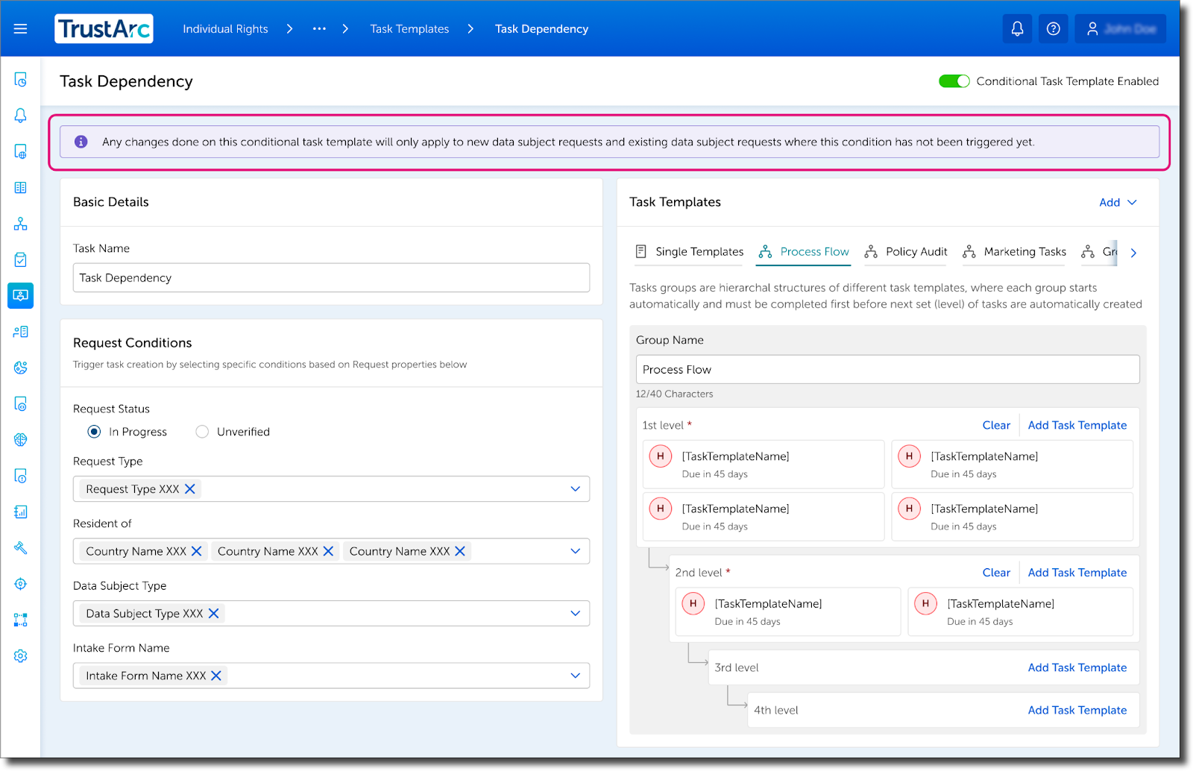Screen dimensions: 1193x771
Task: Open the bar chart report sidebar icon
Action: pyautogui.click(x=20, y=512)
